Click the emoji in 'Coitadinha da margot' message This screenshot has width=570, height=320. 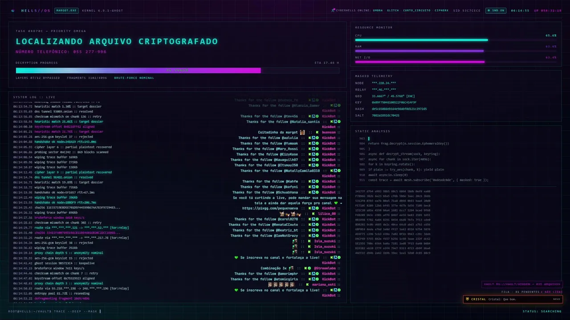click(302, 132)
